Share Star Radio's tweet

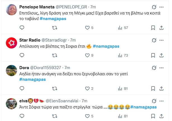coord(161,55)
